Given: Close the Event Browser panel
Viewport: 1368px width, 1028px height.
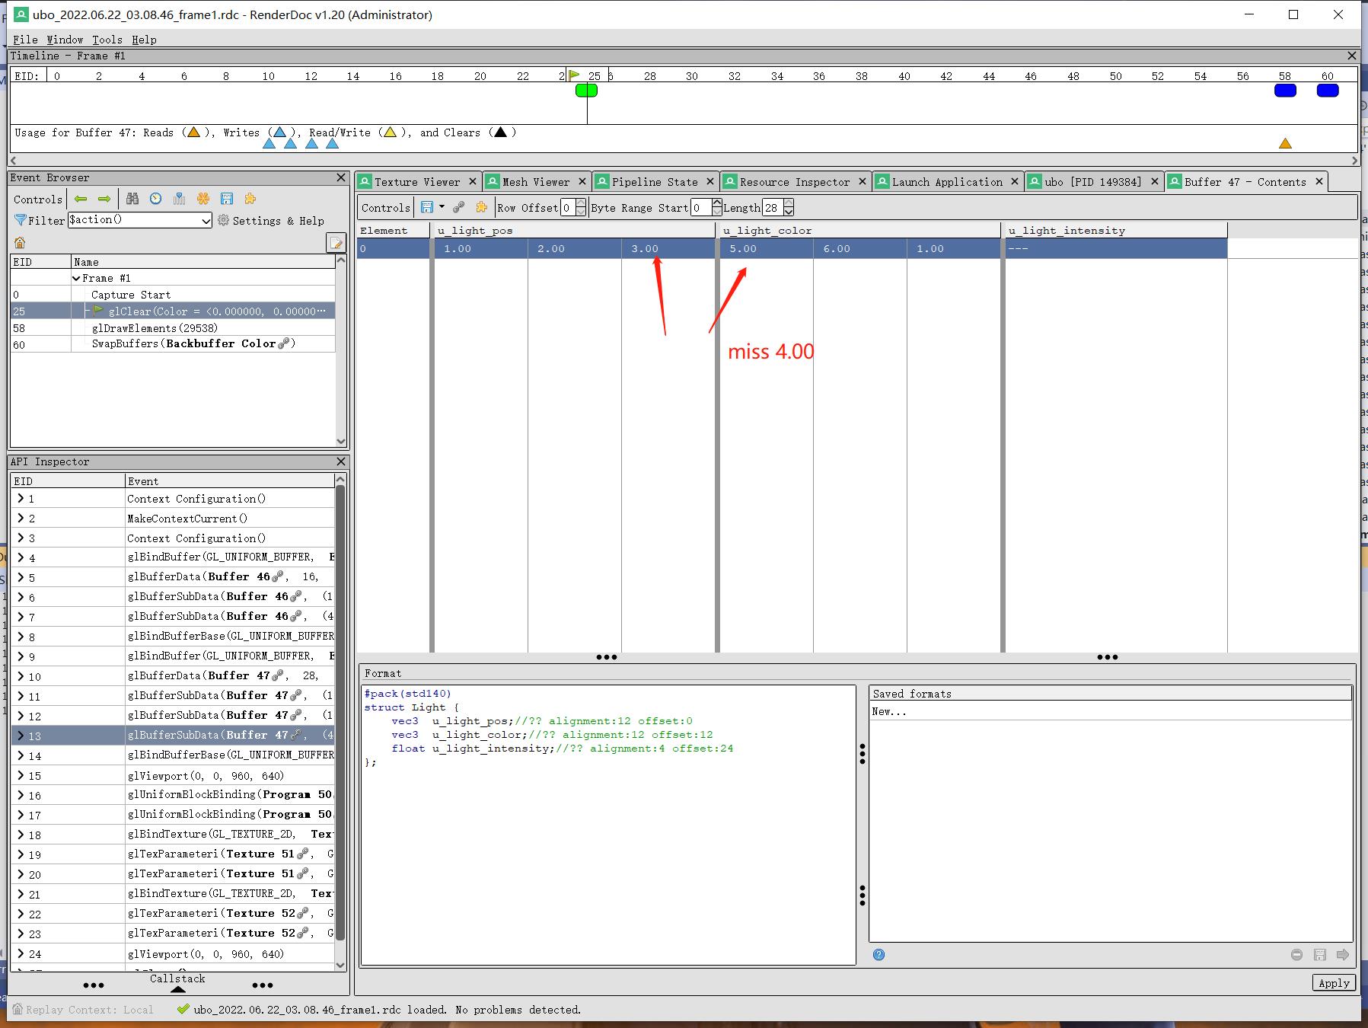Looking at the screenshot, I should coord(341,177).
